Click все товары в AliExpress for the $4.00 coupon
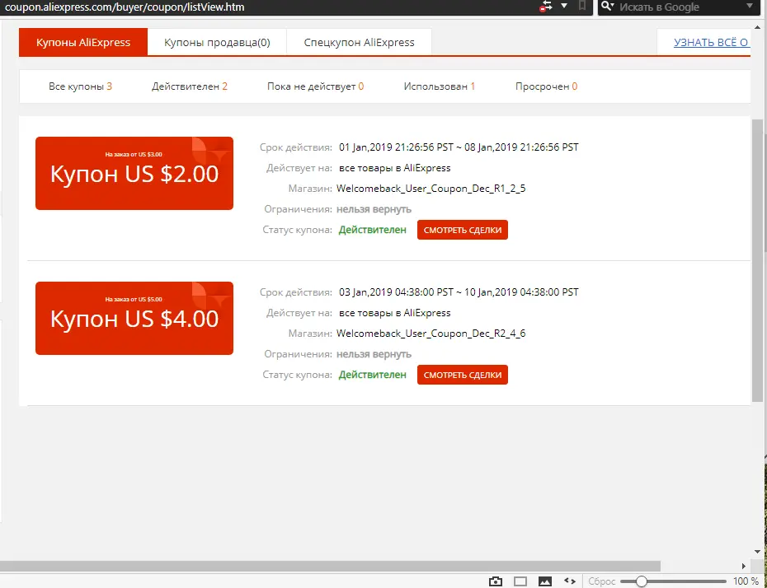 tap(395, 313)
